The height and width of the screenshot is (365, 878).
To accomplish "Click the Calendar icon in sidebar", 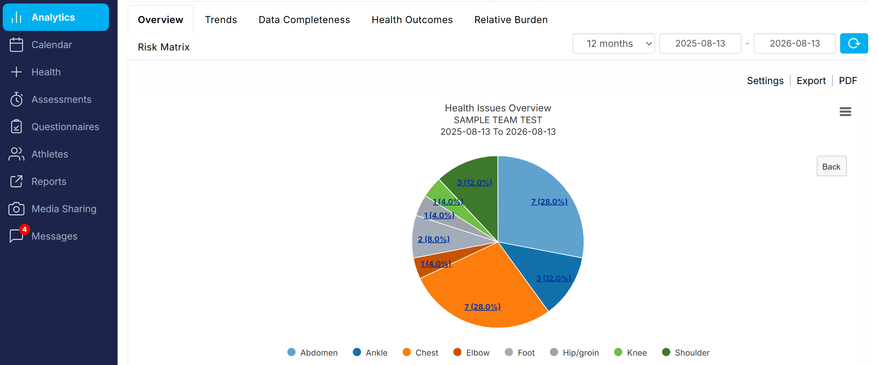I will coord(16,45).
